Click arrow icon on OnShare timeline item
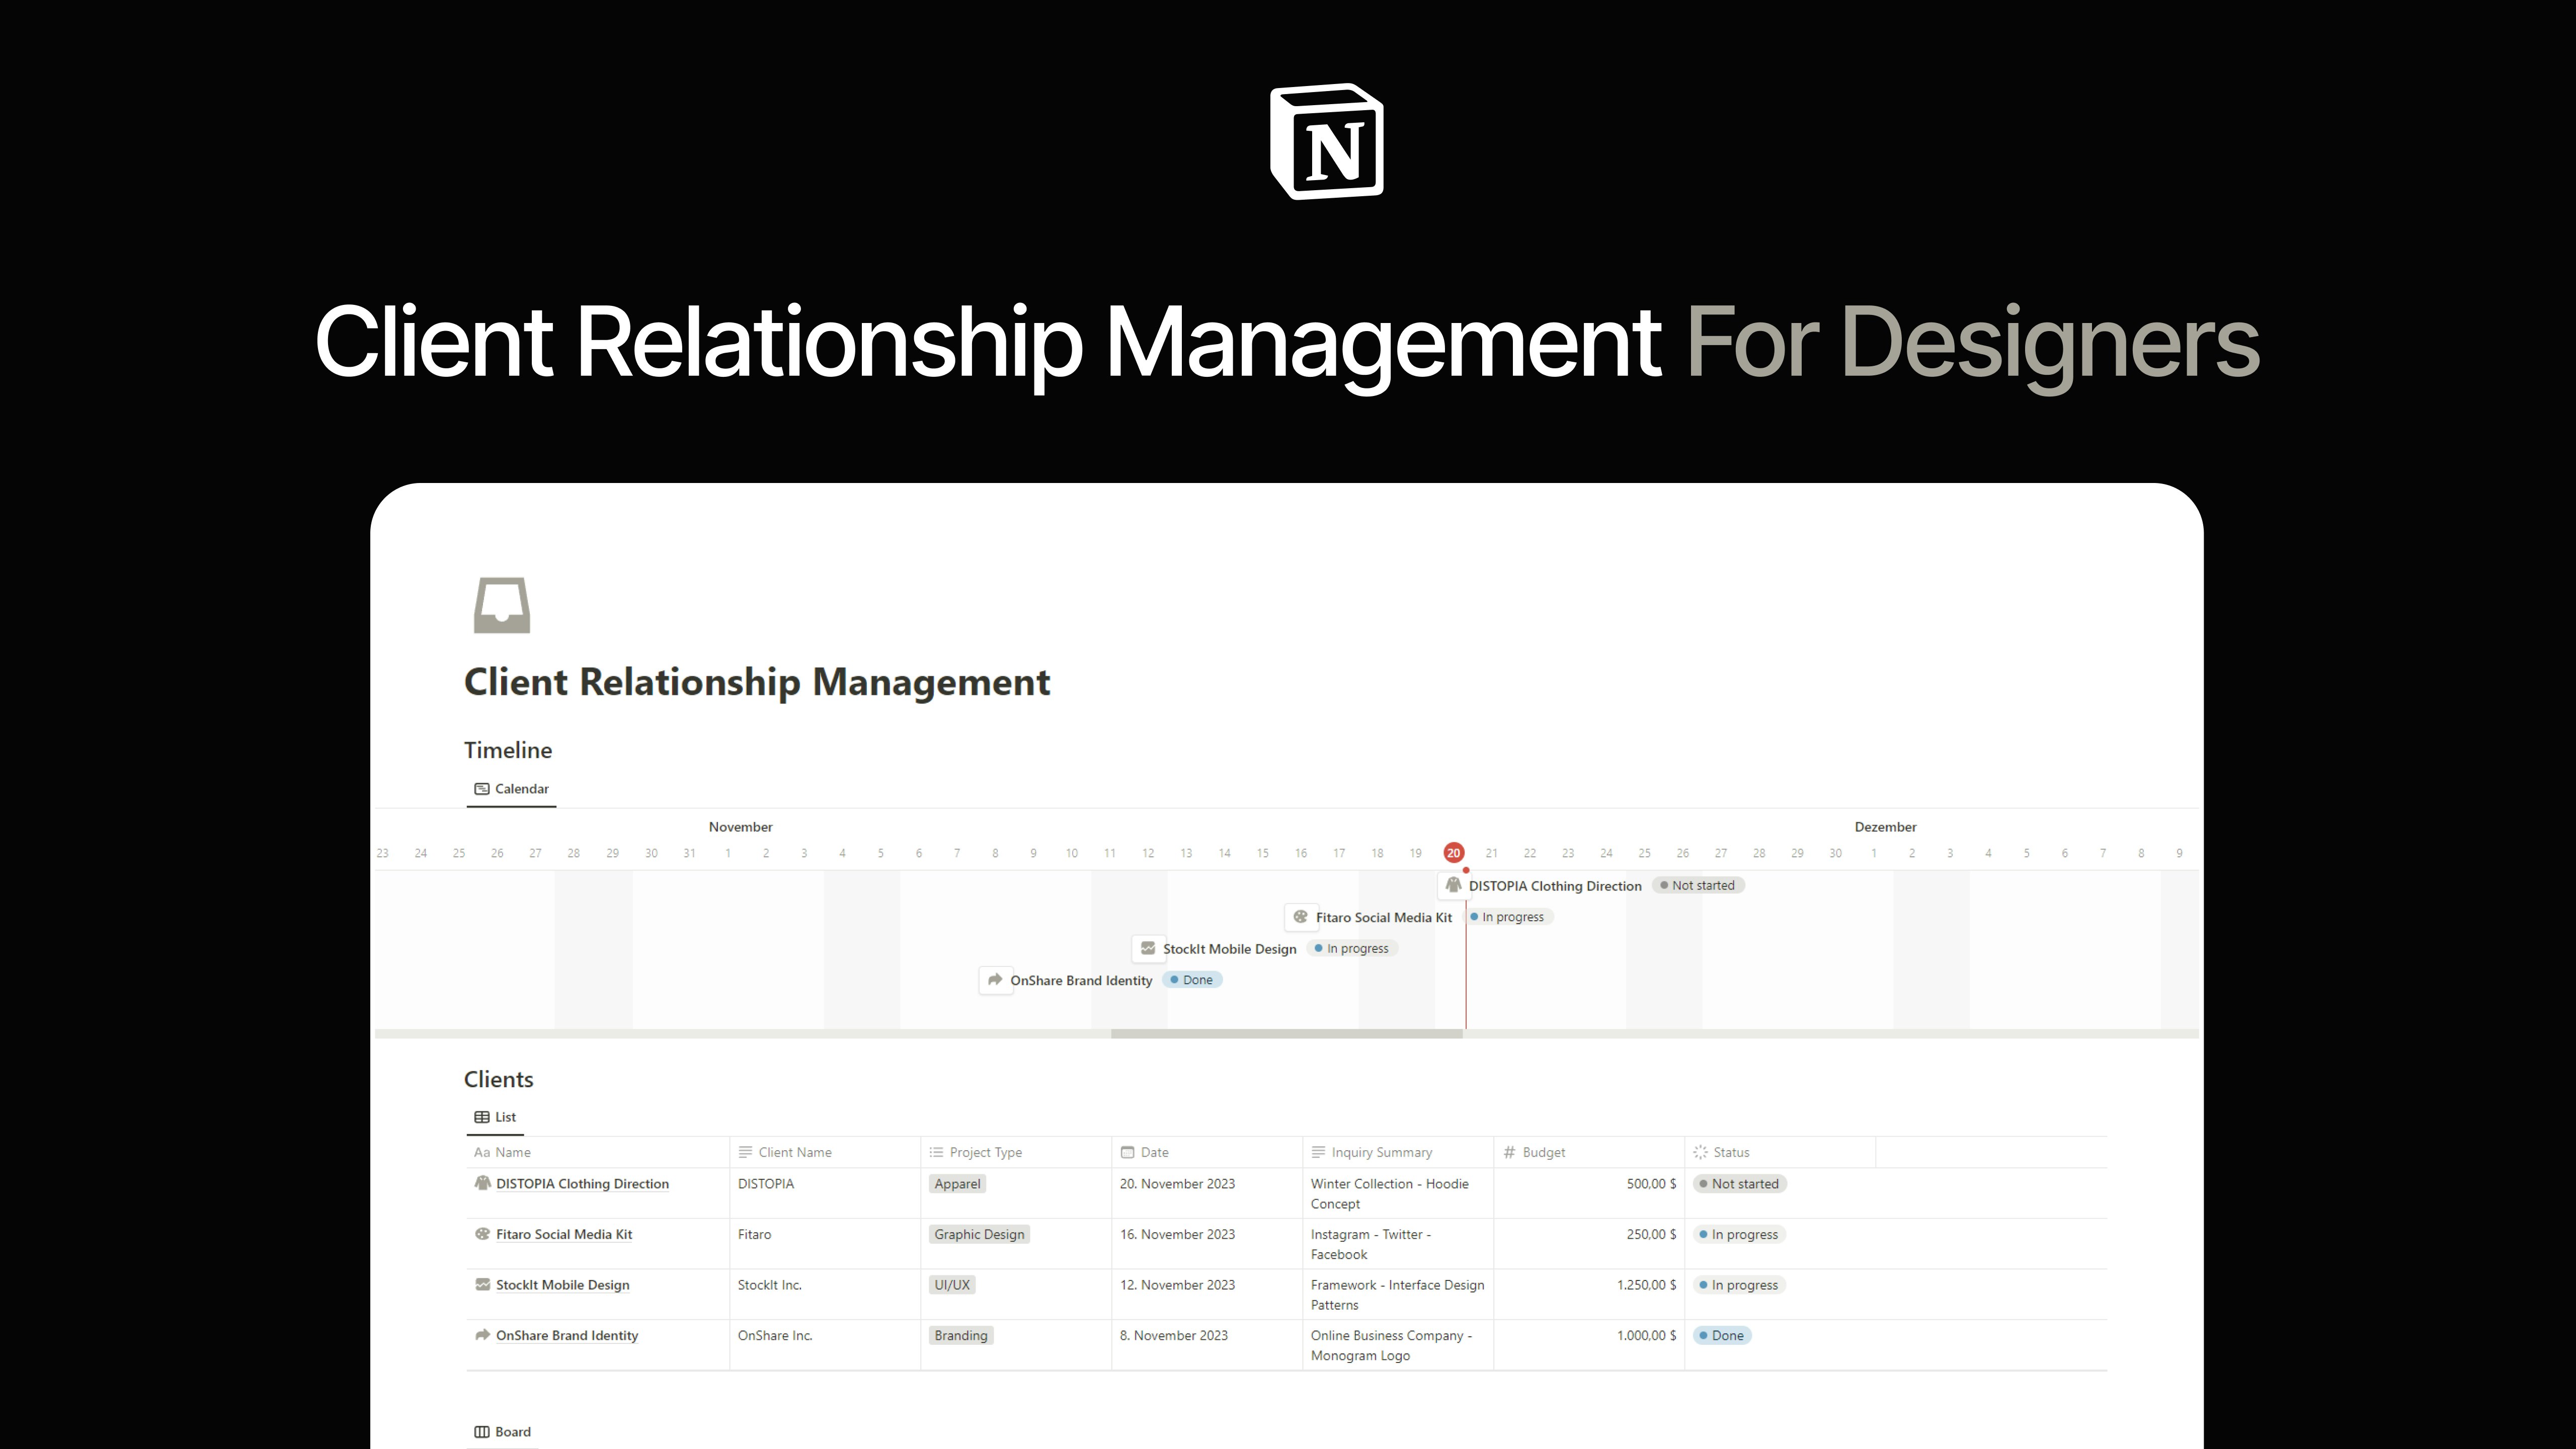The image size is (2576, 1449). point(995,980)
